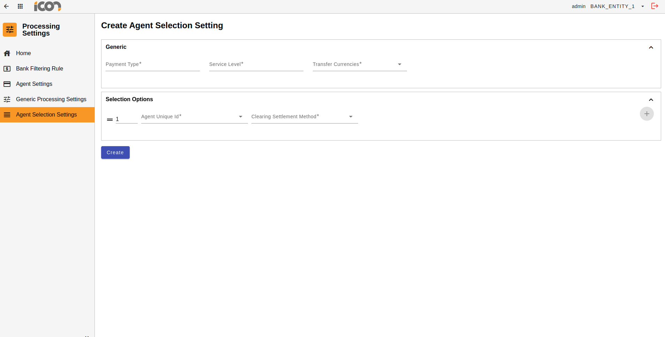Viewport: 665px width, 337px height.
Task: Collapse the Selection Options section
Action: tap(651, 100)
